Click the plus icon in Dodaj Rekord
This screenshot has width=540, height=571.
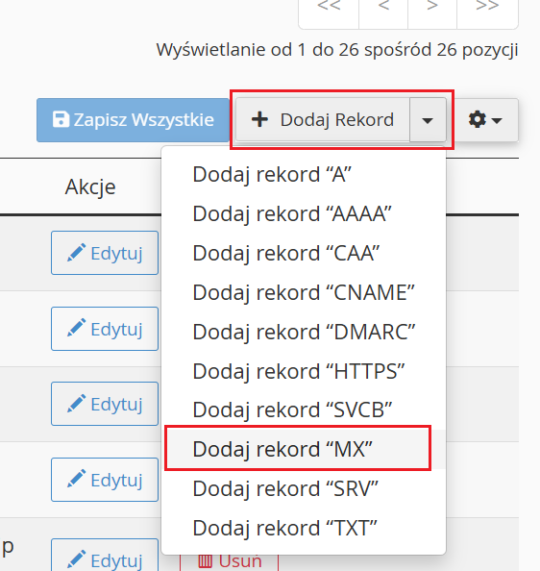(x=259, y=120)
